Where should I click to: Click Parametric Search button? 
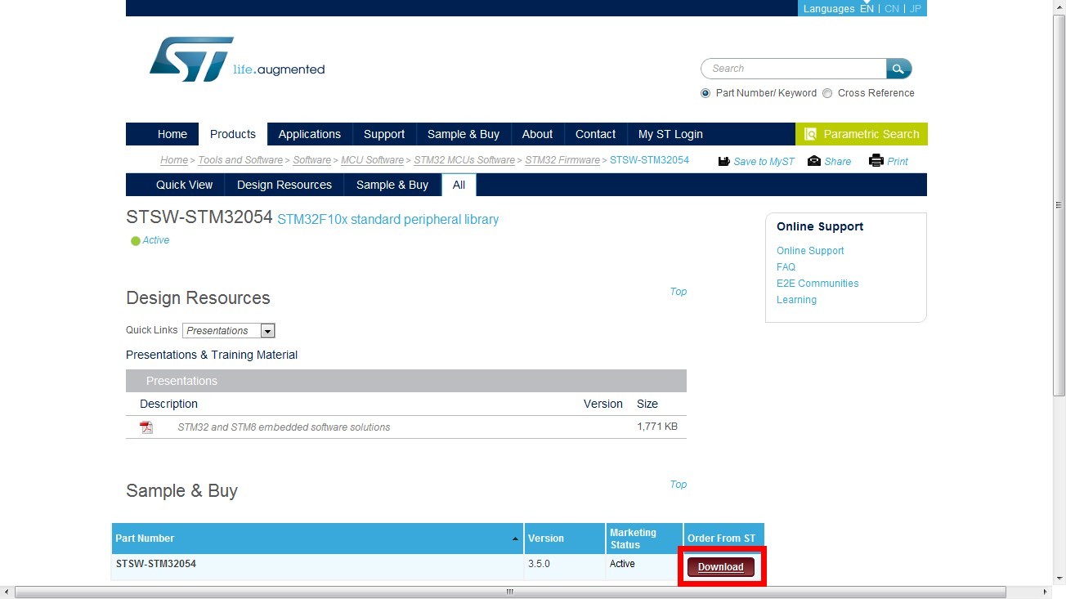pos(862,134)
